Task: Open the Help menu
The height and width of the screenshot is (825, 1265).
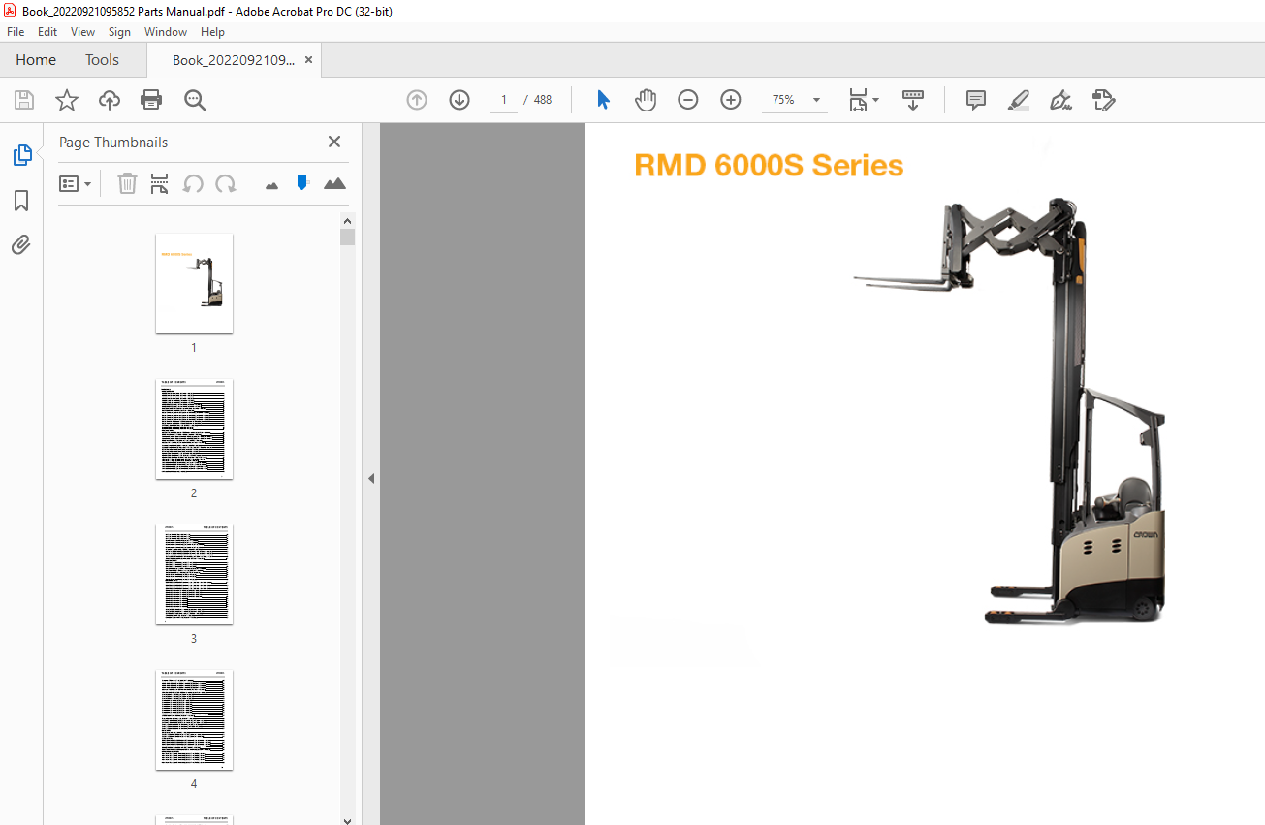Action: point(212,32)
